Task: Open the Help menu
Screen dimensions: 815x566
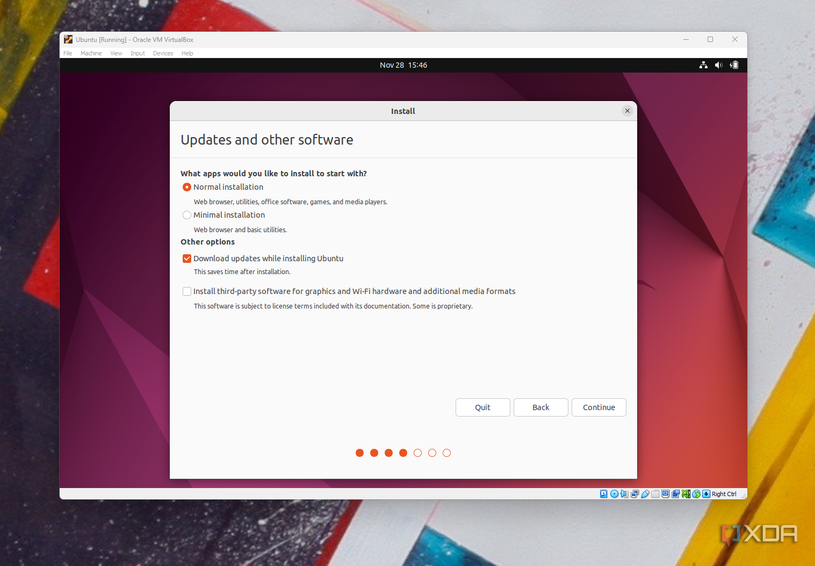Action: 187,53
